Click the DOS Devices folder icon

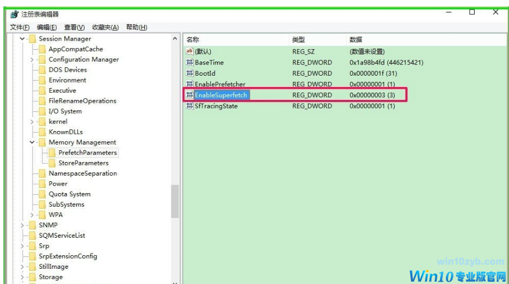pos(42,70)
